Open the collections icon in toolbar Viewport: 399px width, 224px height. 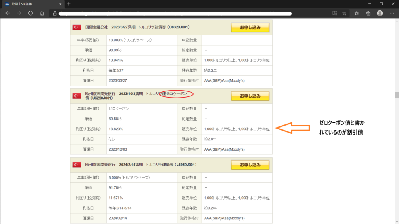coord(368,13)
